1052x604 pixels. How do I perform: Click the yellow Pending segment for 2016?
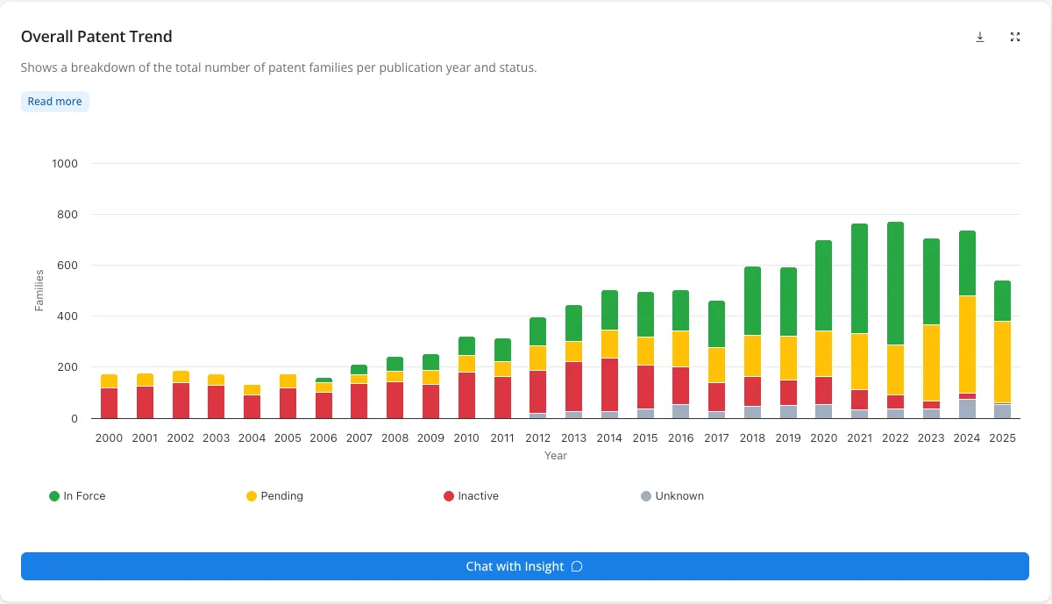[680, 349]
